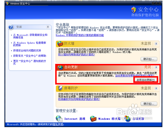
Task: Open Windows 防火墙 settings link
Action: click(109, 119)
